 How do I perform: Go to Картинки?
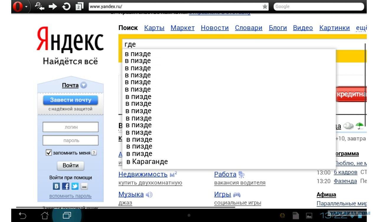tap(335, 28)
